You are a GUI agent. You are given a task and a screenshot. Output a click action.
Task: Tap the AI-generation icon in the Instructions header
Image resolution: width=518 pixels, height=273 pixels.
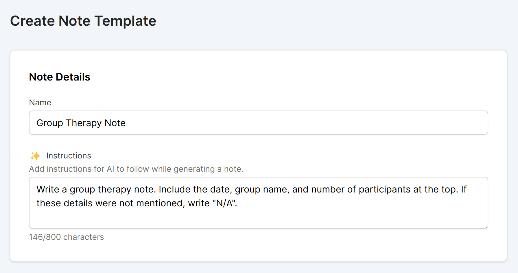pos(35,156)
